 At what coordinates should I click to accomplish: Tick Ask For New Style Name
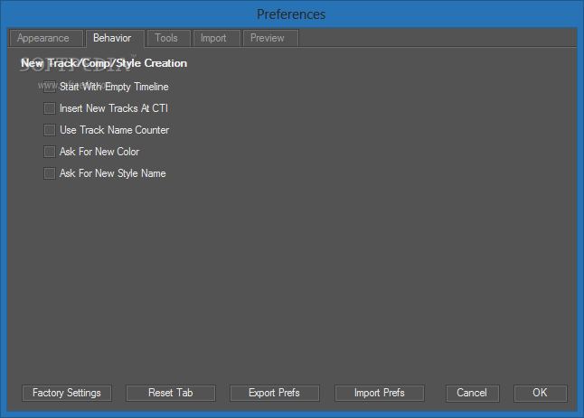[50, 173]
